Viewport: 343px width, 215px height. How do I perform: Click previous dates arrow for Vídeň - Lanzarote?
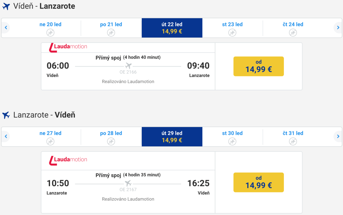(5, 28)
